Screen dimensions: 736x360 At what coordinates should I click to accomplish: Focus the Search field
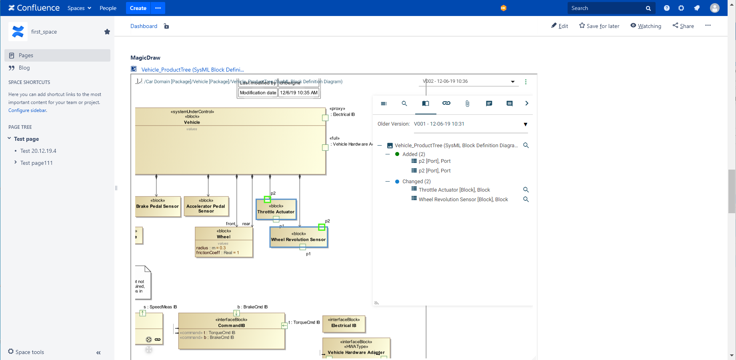tap(611, 8)
